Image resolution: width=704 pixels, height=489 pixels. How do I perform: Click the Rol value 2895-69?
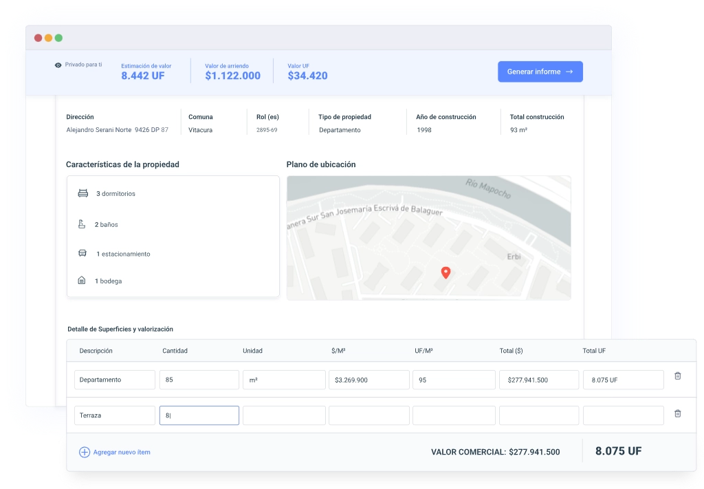(x=267, y=130)
